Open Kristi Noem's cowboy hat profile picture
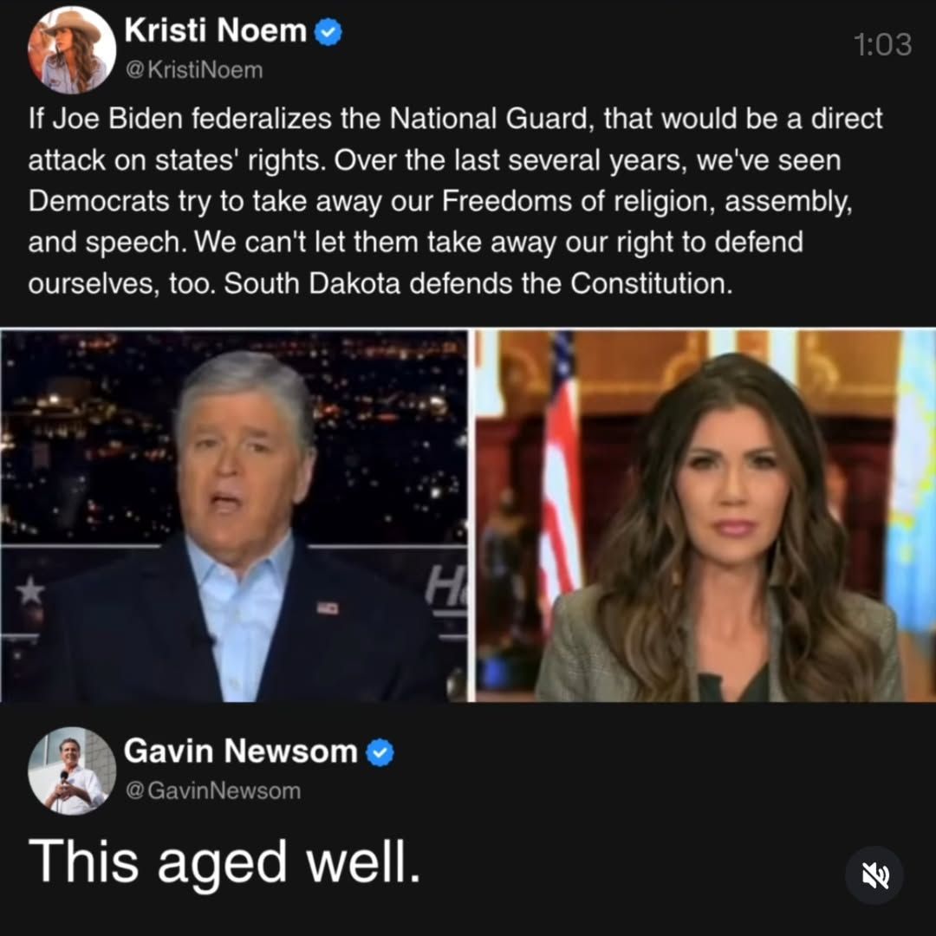 coord(72,50)
